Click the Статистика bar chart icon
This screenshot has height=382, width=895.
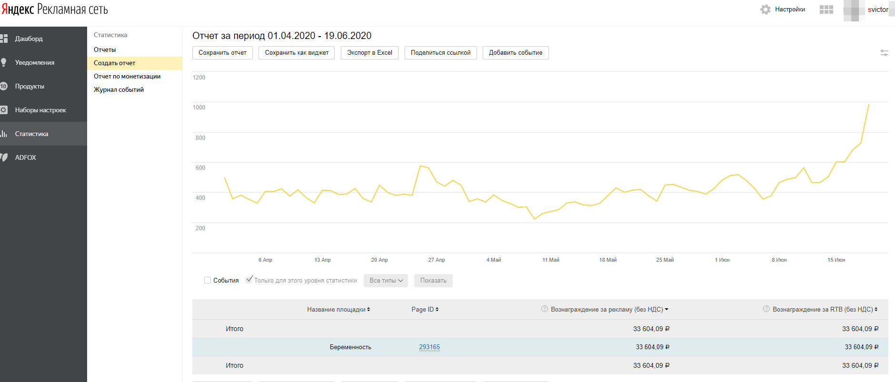4,134
